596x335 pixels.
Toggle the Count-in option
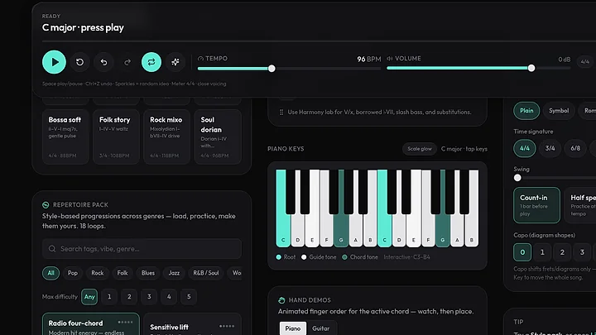click(536, 205)
